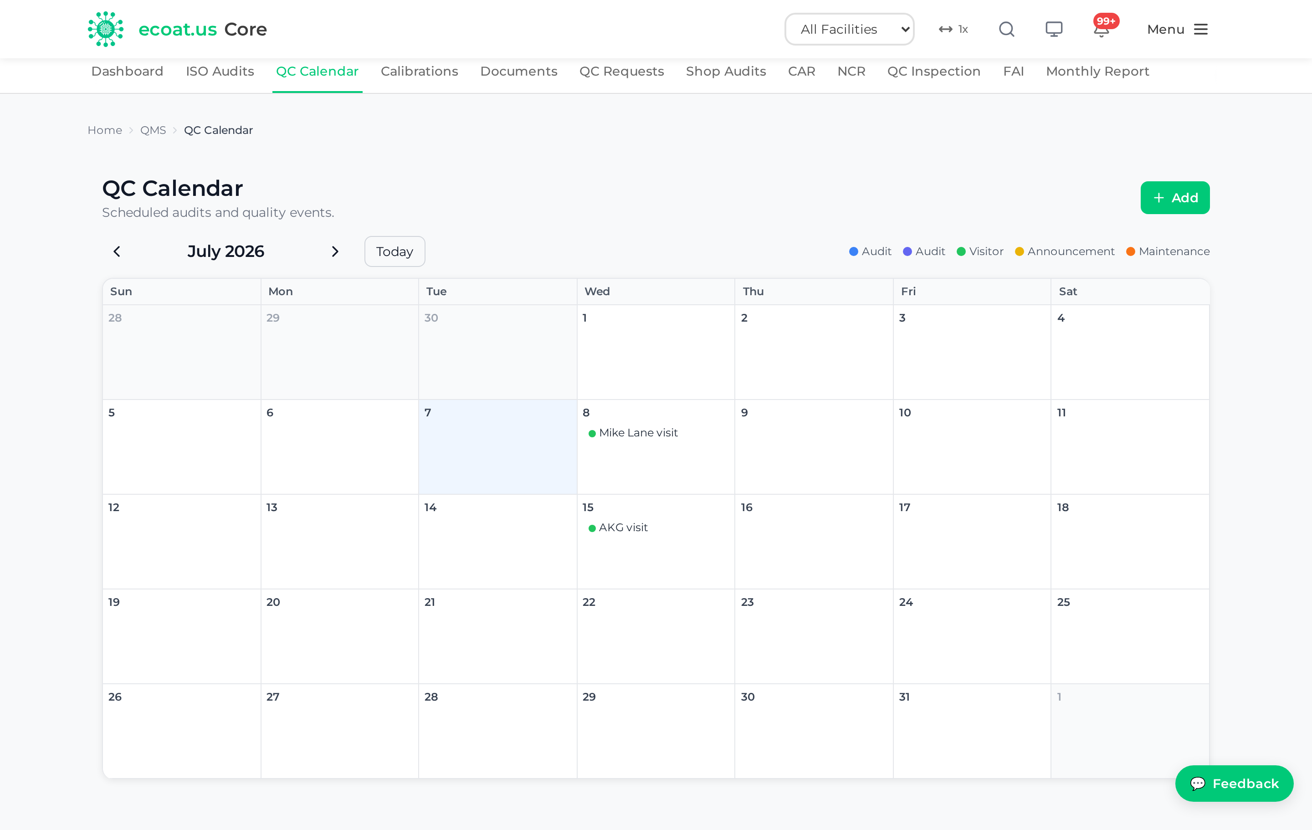
Task: Switch to the ISO Audits tab
Action: pos(220,72)
